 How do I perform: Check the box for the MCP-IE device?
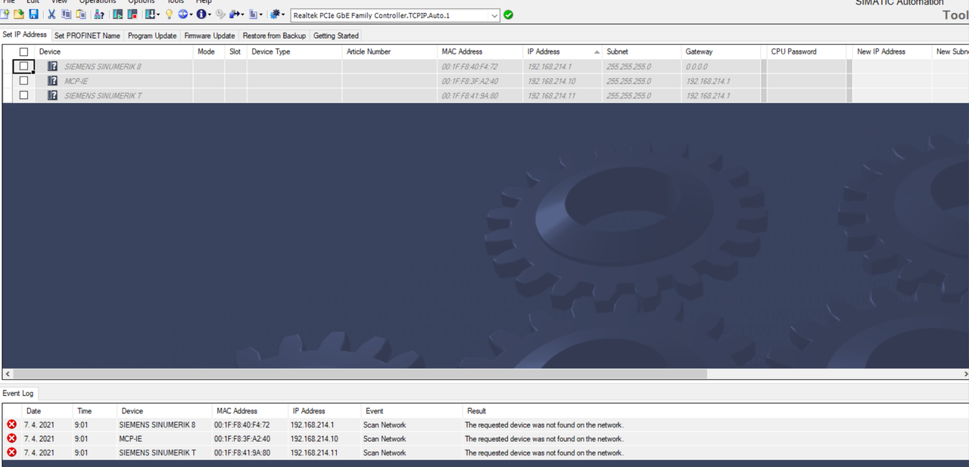(23, 81)
